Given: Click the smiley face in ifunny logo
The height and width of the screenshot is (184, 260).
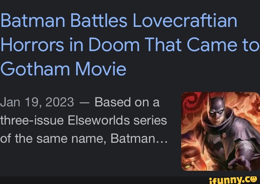Looking at the screenshot, I should (253, 179).
